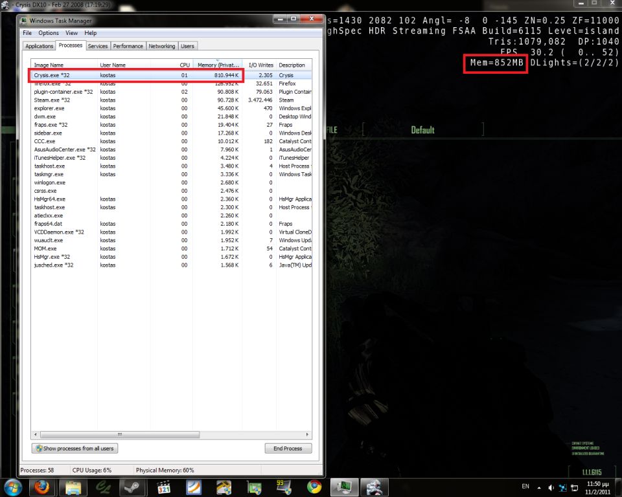Open the Windows Start menu orb

[x=13, y=487]
